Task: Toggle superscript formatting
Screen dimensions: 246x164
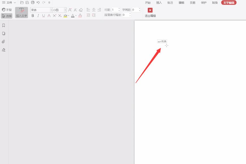Action: tap(55, 16)
